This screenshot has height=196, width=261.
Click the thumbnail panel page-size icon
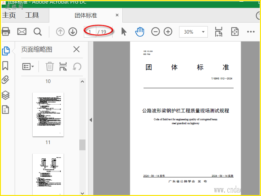tap(63, 67)
